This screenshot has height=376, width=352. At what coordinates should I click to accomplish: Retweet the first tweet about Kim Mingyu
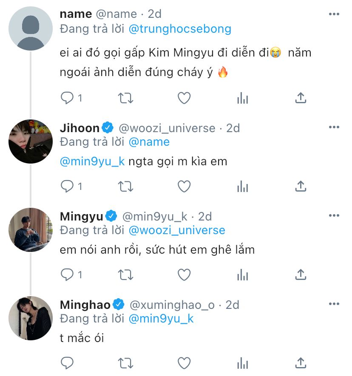pyautogui.click(x=125, y=98)
